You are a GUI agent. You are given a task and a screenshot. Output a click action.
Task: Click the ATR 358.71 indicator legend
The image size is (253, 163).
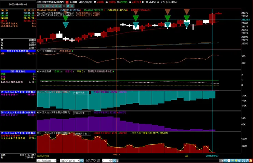[66, 51]
